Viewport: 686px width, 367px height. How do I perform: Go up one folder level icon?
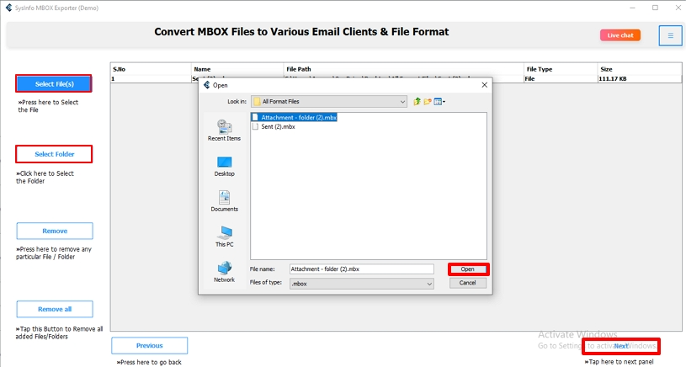tap(417, 102)
